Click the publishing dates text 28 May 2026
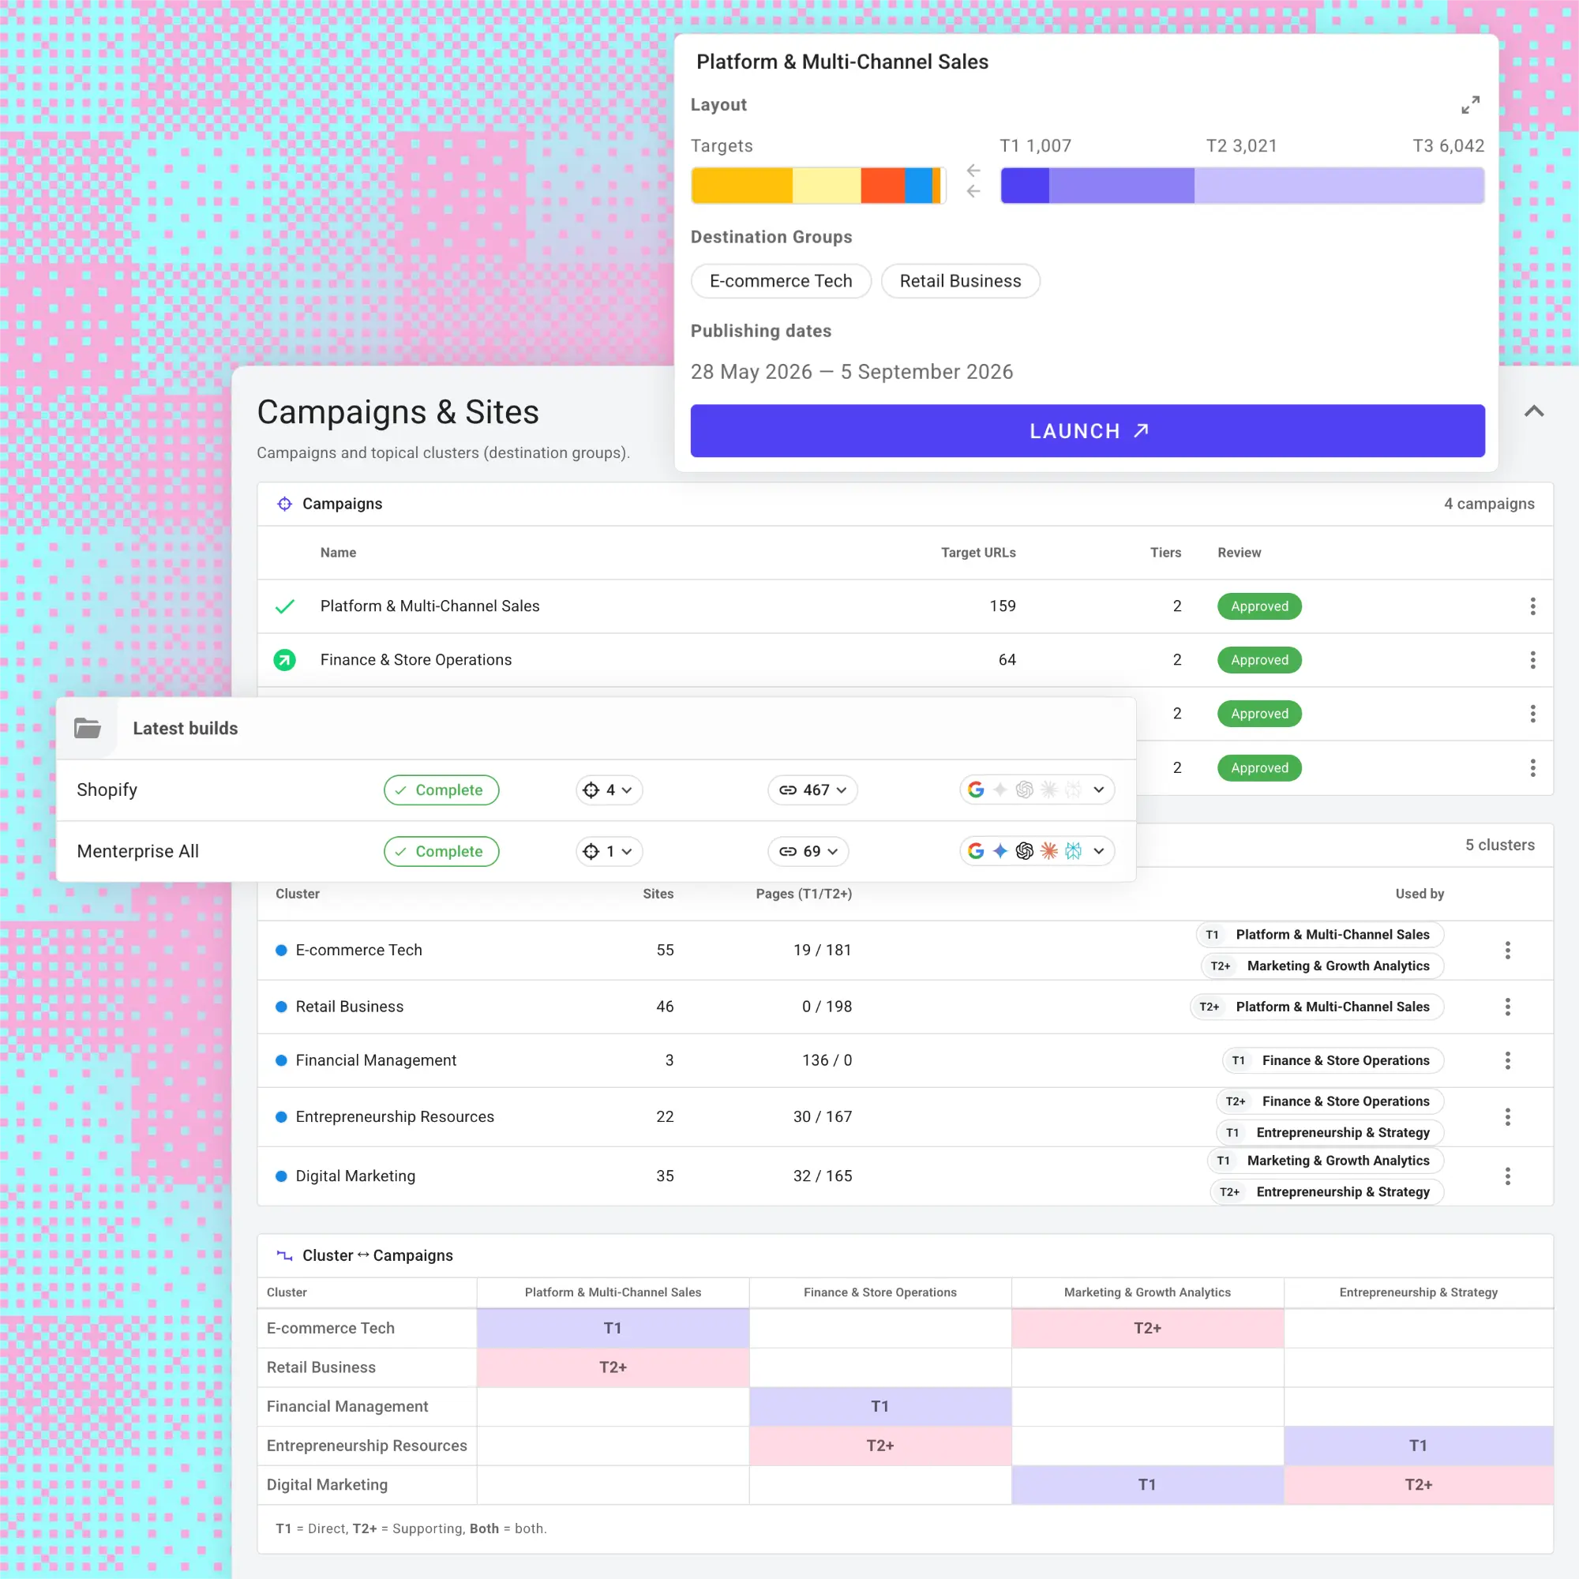The image size is (1579, 1579). pos(751,372)
